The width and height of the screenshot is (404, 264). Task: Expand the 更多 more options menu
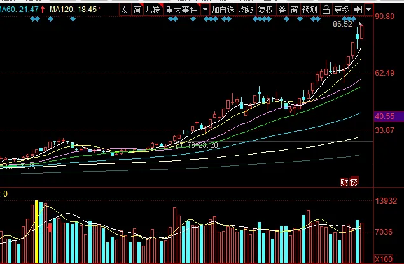[x=342, y=10]
